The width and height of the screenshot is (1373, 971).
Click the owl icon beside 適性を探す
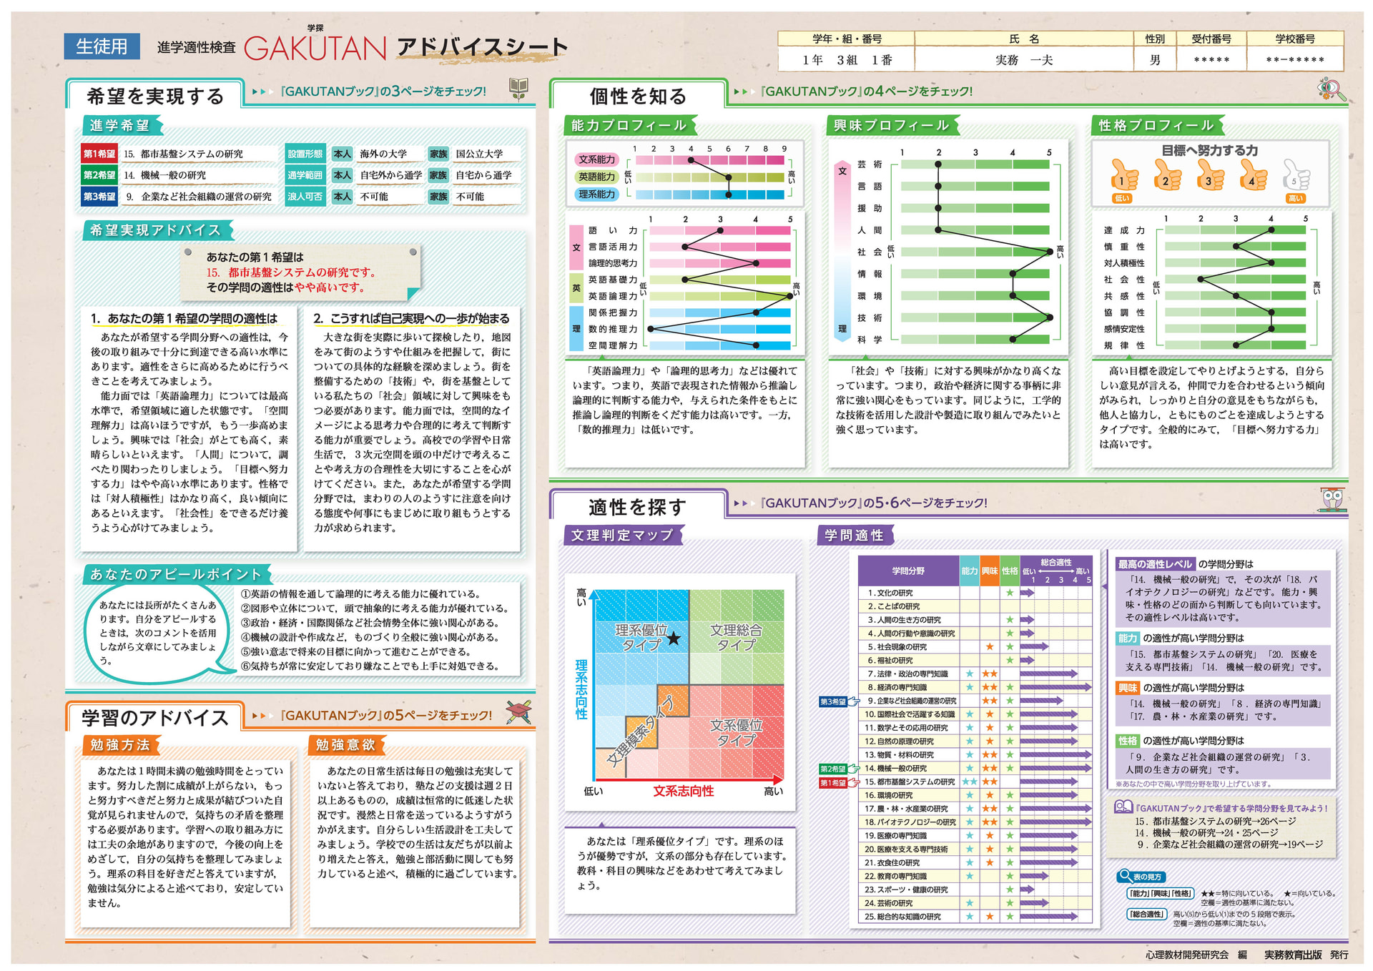tap(1332, 499)
